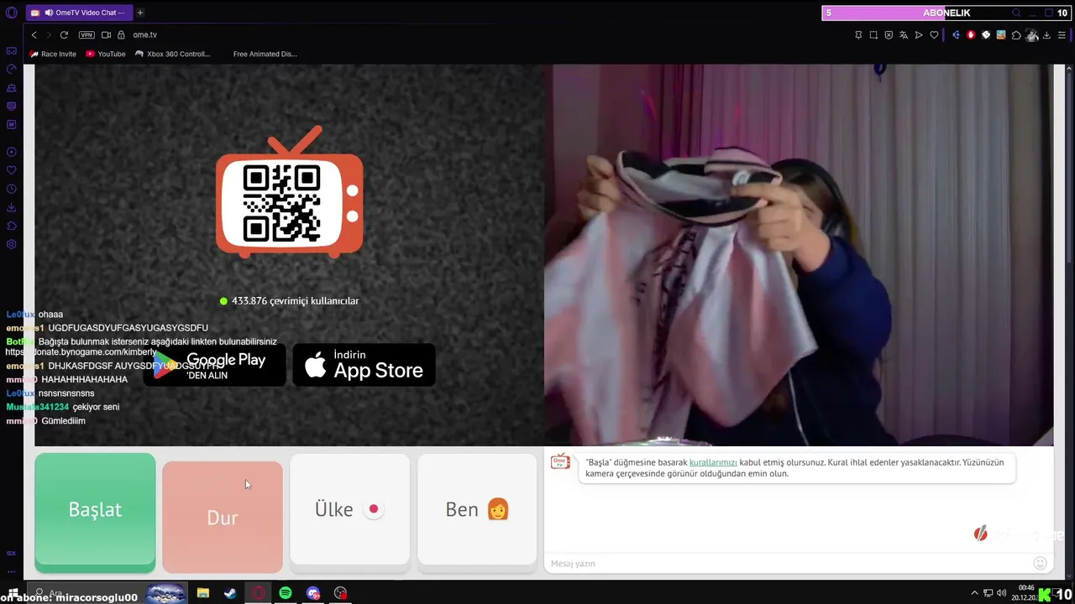
Task: Mute audio on the OmeTV tab
Action: [49, 13]
